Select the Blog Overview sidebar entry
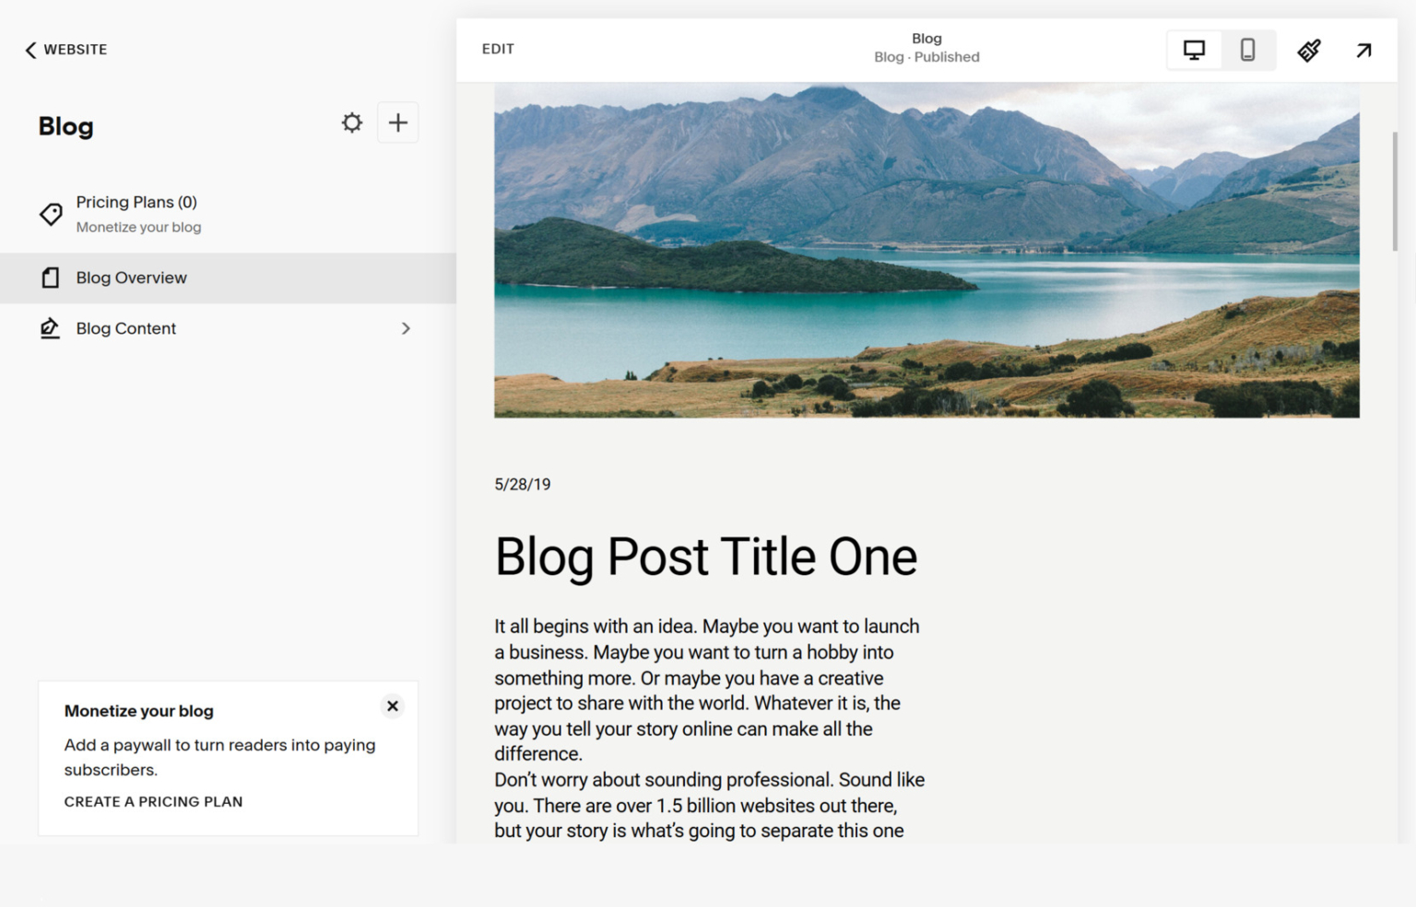 [x=132, y=277]
